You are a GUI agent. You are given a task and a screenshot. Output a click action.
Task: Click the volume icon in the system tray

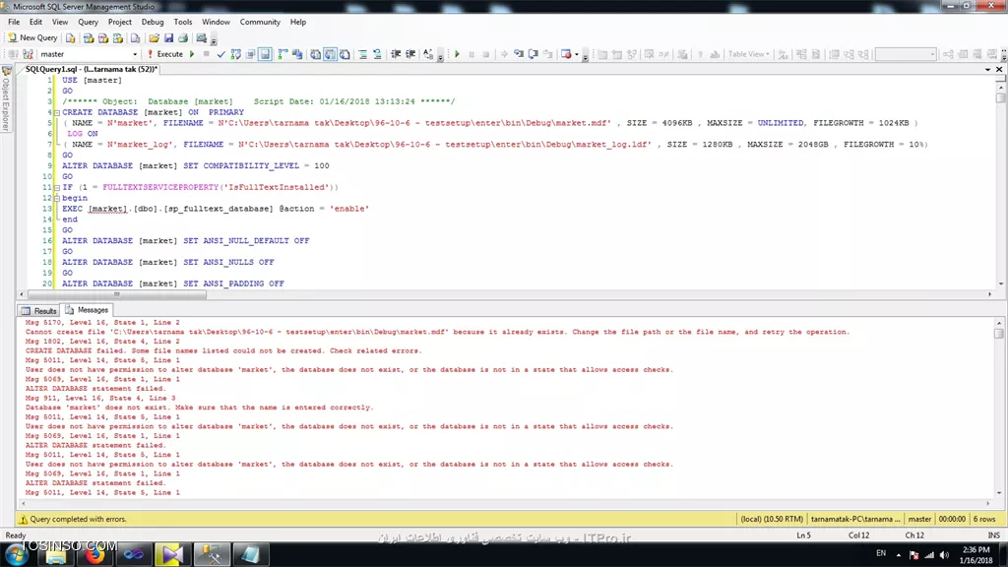tap(944, 555)
